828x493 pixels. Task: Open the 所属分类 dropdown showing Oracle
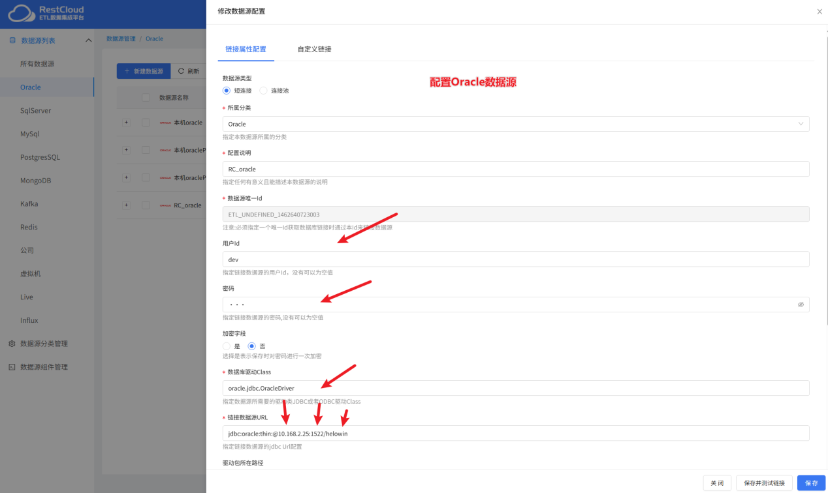(x=516, y=124)
